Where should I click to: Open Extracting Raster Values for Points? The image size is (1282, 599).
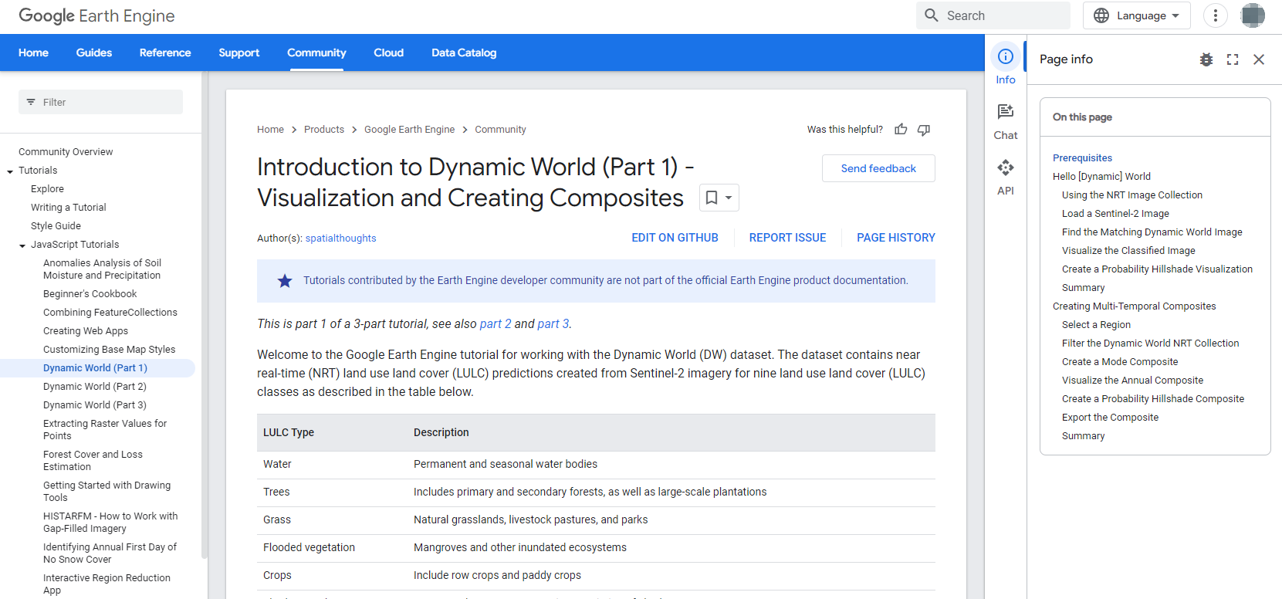[105, 430]
